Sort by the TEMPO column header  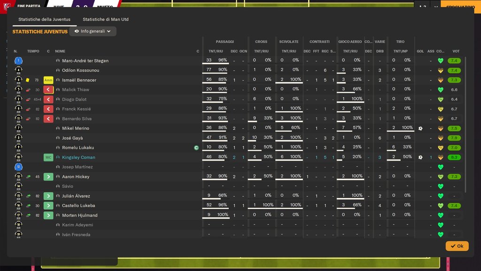33,51
